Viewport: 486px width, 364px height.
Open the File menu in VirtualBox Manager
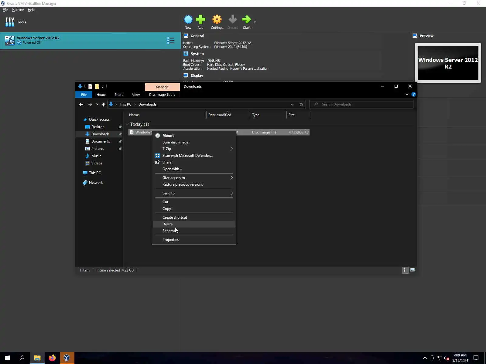[x=5, y=10]
